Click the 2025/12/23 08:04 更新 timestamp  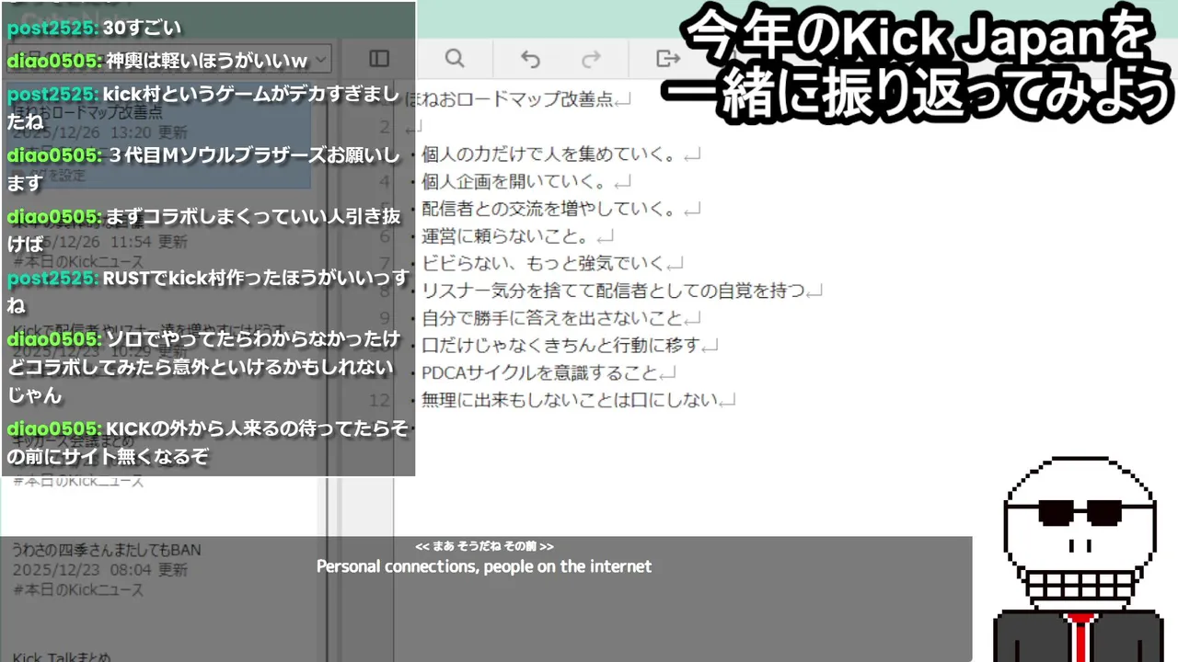pyautogui.click(x=99, y=570)
